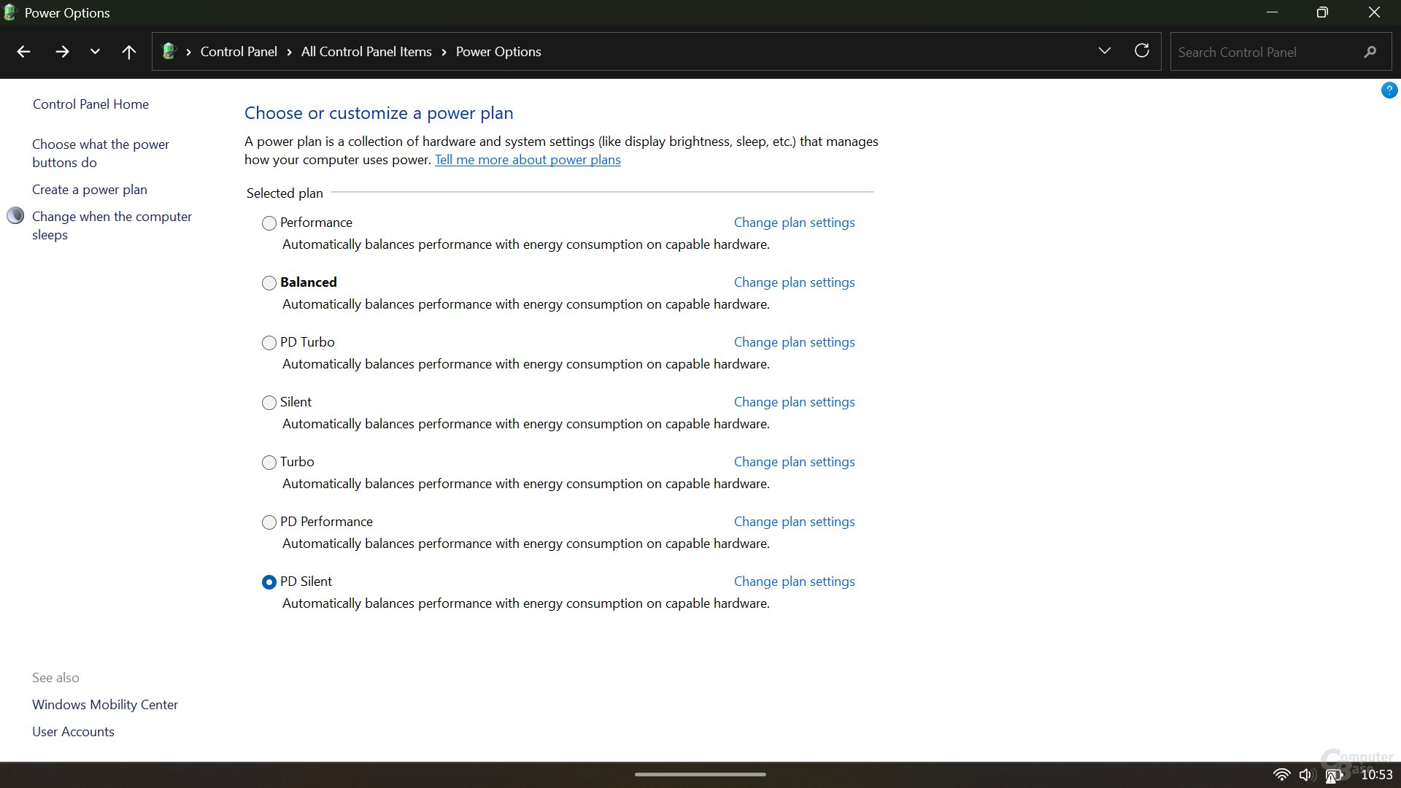1401x788 pixels.
Task: Open the blue help question mark
Action: [1389, 90]
